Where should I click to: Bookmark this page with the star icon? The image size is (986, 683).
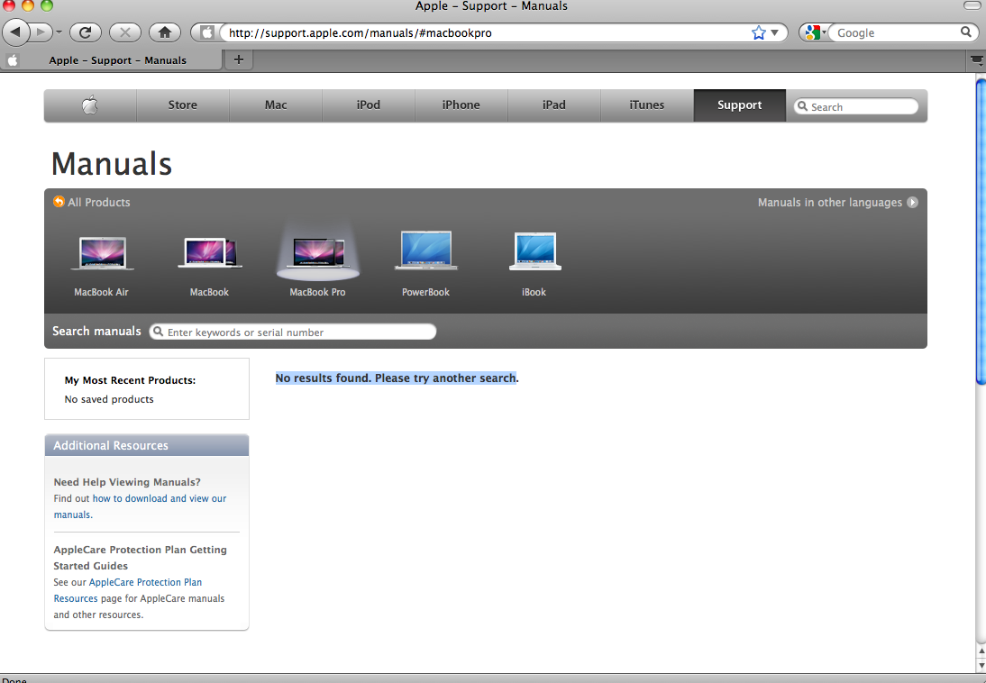(x=758, y=32)
